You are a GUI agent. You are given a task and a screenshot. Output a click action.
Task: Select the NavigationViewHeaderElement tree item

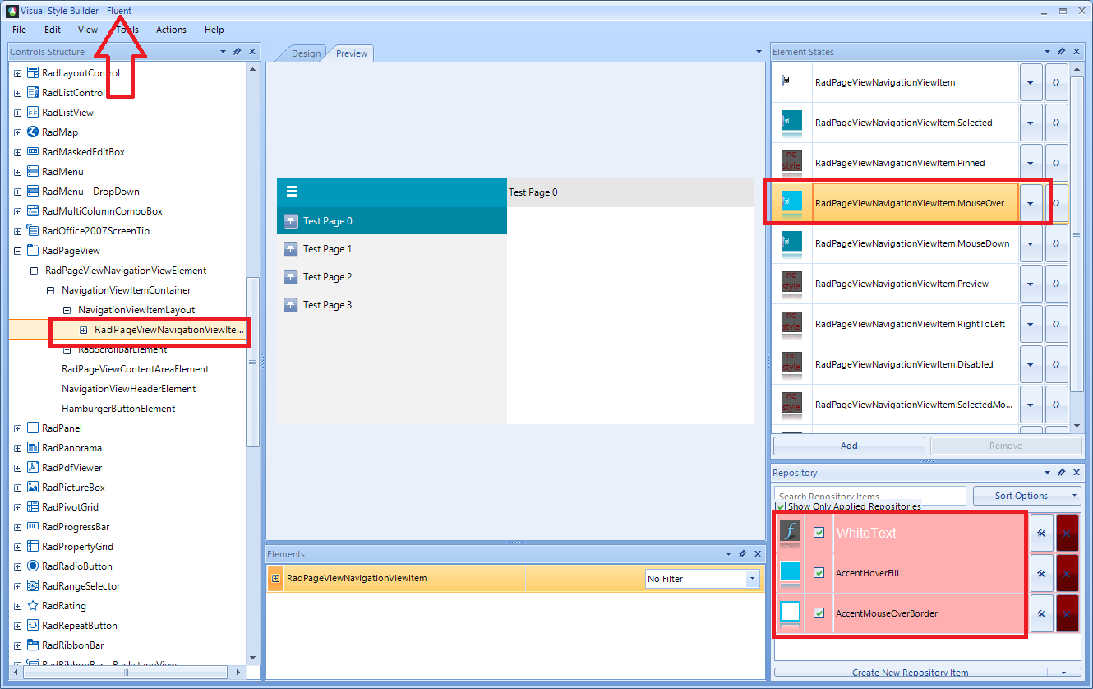(129, 389)
